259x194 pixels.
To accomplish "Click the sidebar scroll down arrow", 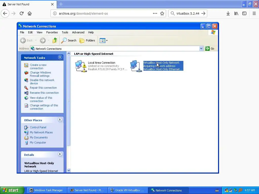I will (x=69, y=171).
